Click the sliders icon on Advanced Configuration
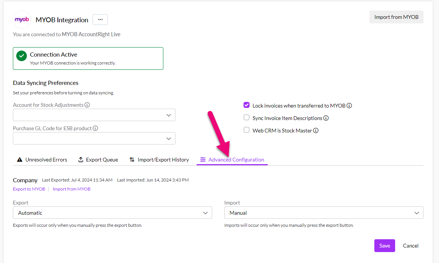The image size is (439, 263). click(x=203, y=160)
